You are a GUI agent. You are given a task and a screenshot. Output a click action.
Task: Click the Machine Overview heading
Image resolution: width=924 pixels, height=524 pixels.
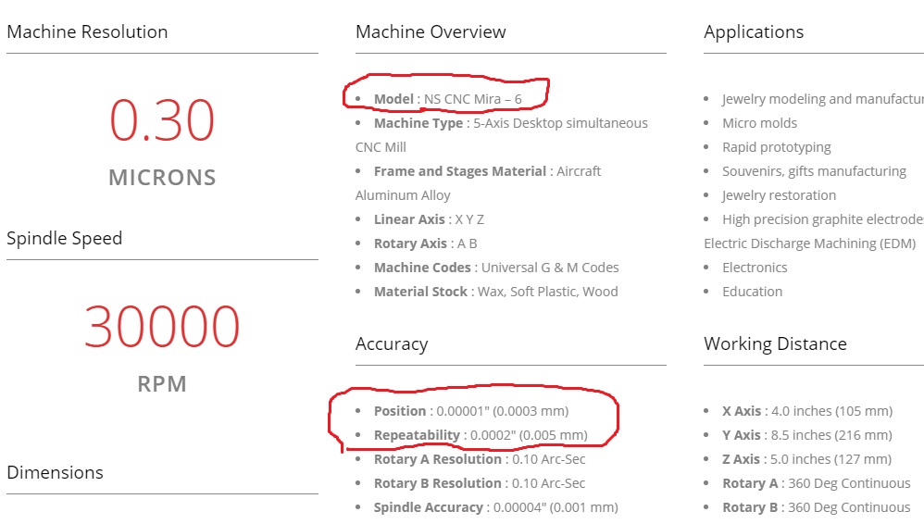pyautogui.click(x=431, y=31)
